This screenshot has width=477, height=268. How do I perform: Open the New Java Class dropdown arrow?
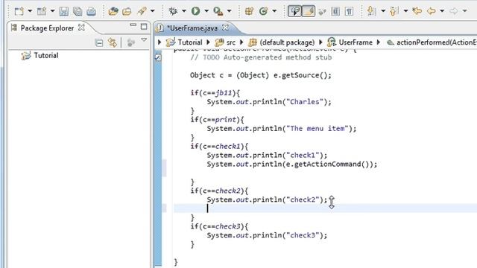point(274,11)
